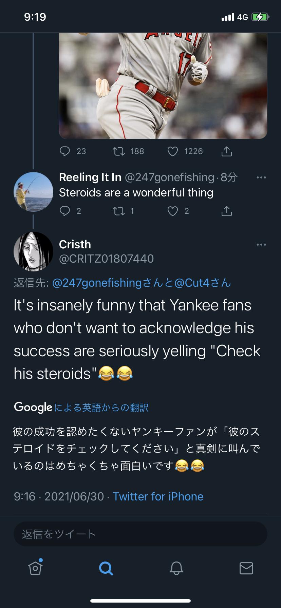Open Cristh's profile avatar

click(33, 251)
